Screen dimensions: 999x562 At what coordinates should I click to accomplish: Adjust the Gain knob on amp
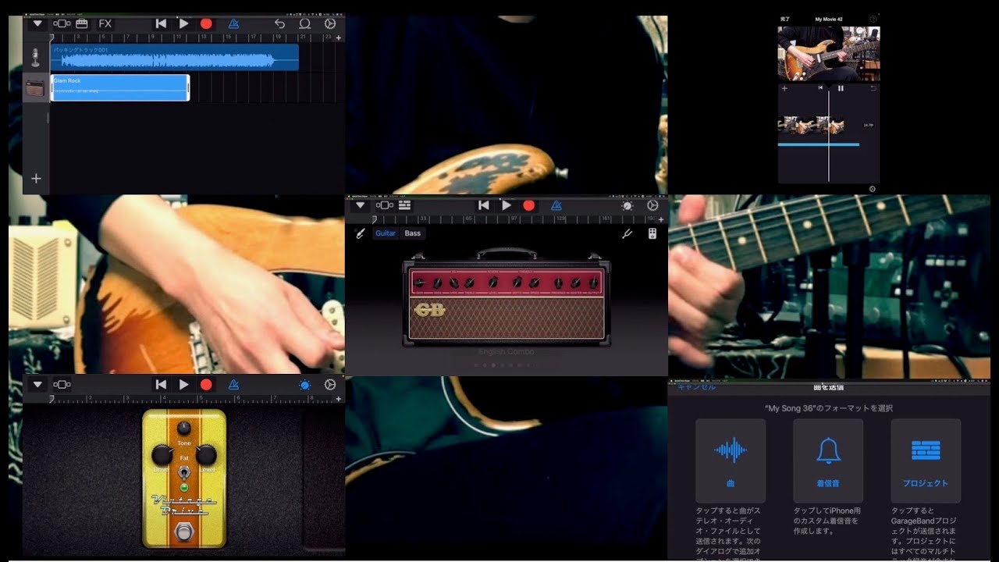tap(420, 282)
